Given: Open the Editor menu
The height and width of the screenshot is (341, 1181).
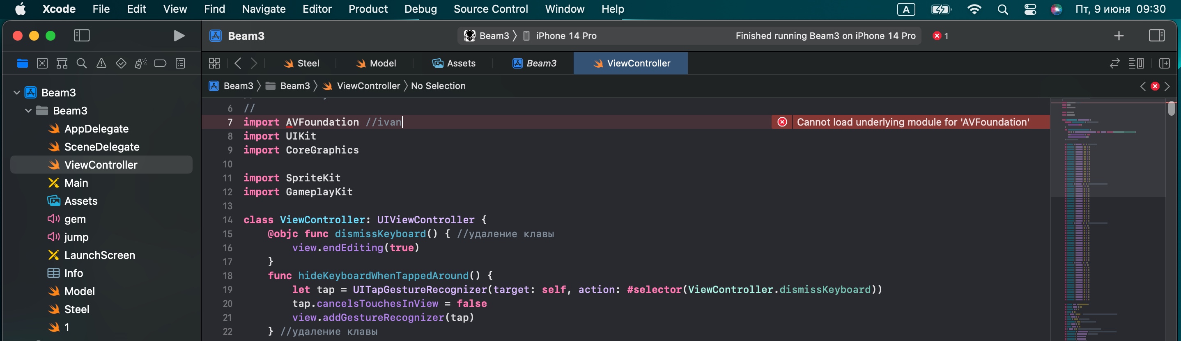Looking at the screenshot, I should (x=317, y=9).
